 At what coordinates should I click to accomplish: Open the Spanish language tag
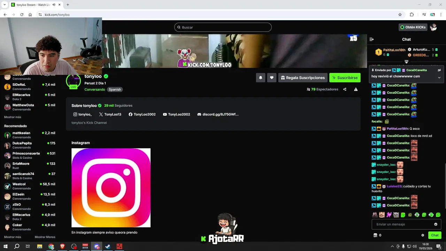pyautogui.click(x=115, y=90)
